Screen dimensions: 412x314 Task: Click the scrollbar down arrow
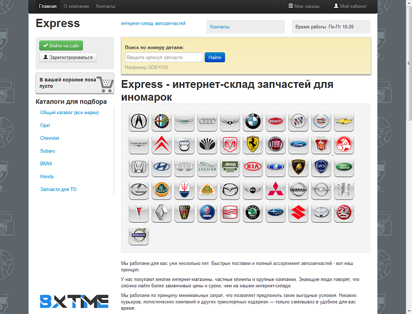pos(408,311)
